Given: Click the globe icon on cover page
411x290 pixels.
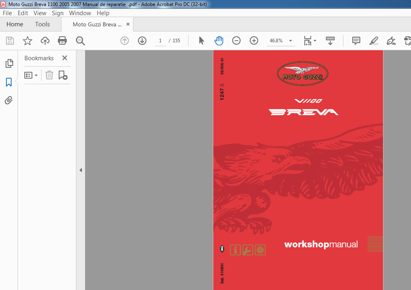Looking at the screenshot, I should pyautogui.click(x=260, y=250).
